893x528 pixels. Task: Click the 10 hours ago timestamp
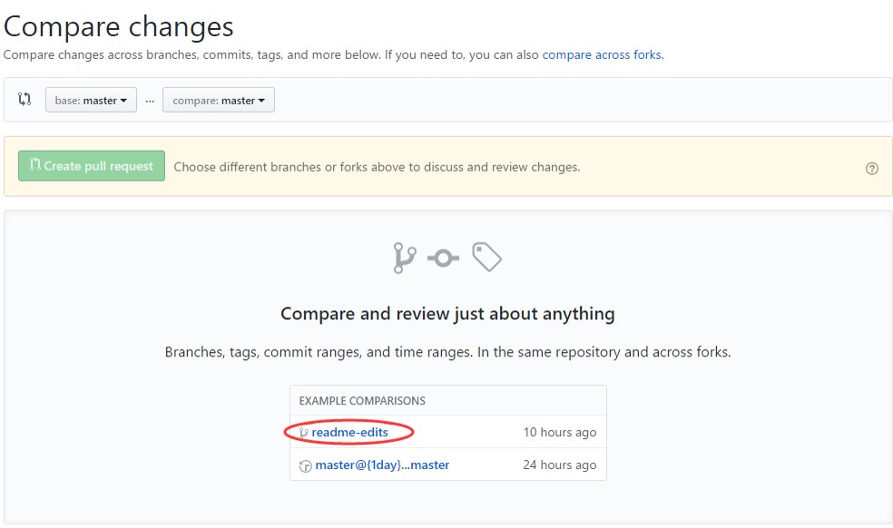(x=559, y=433)
